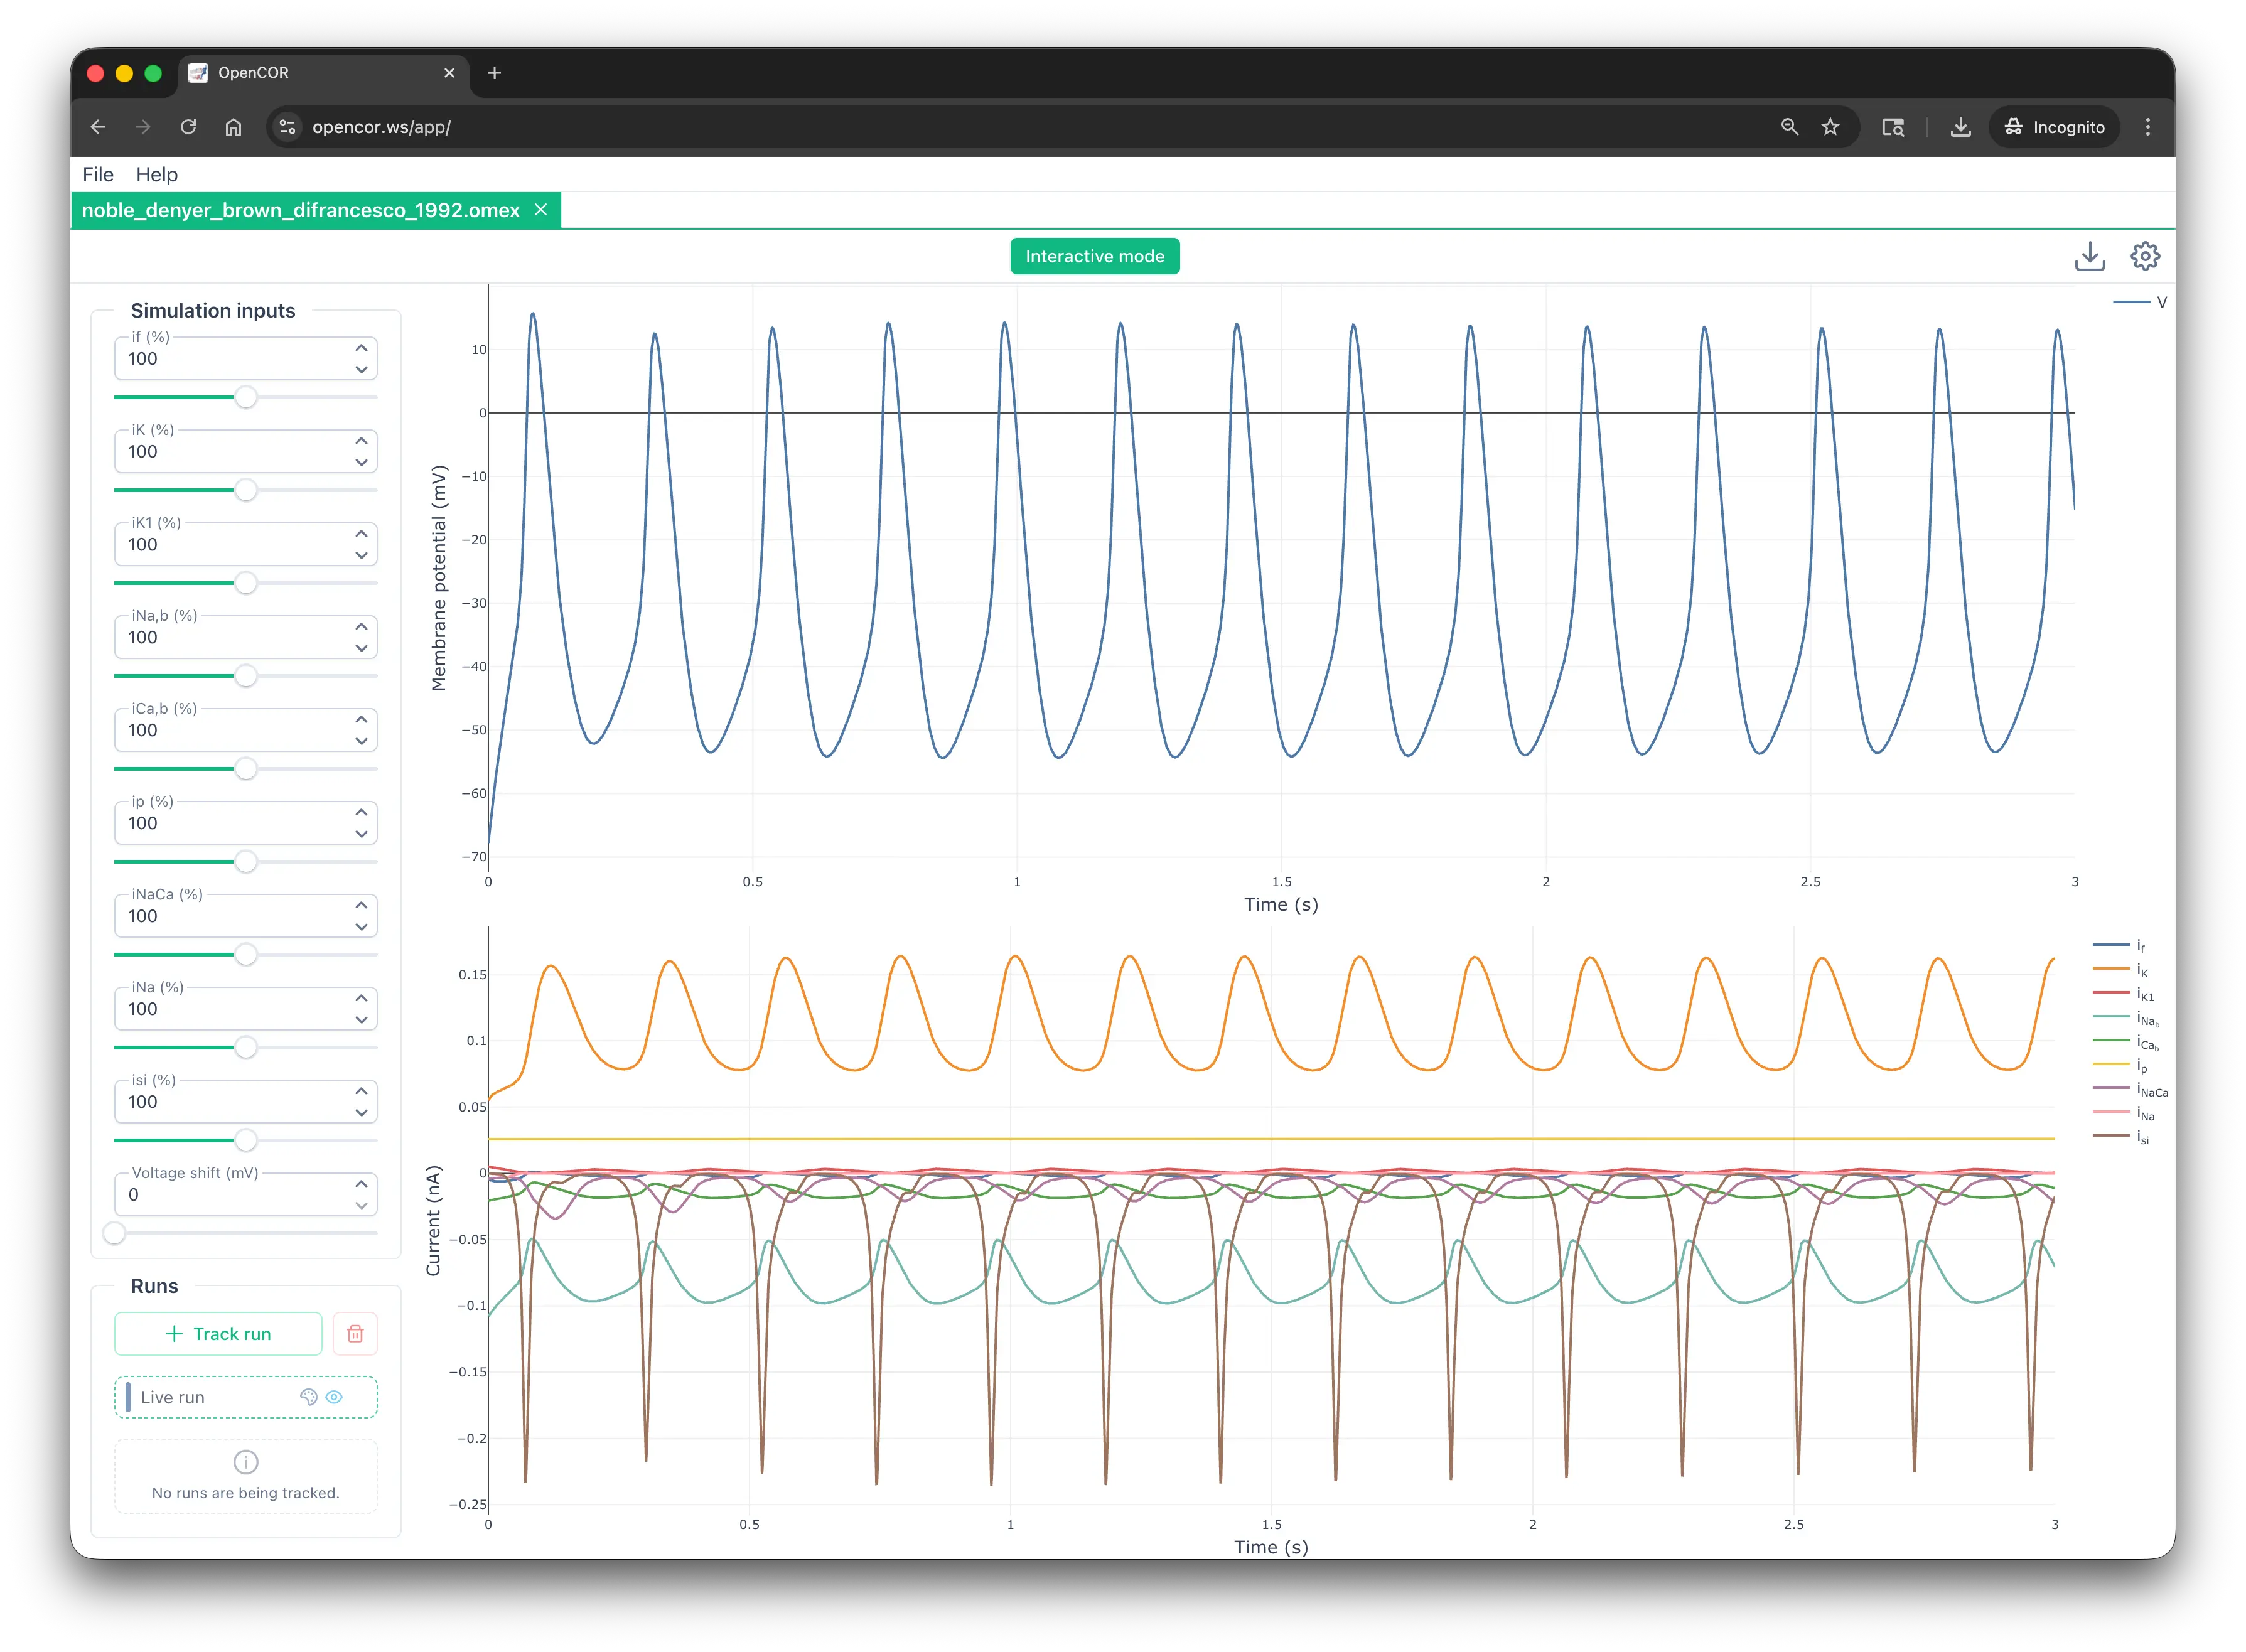Open a new browser tab
The image size is (2246, 1652).
pos(494,73)
